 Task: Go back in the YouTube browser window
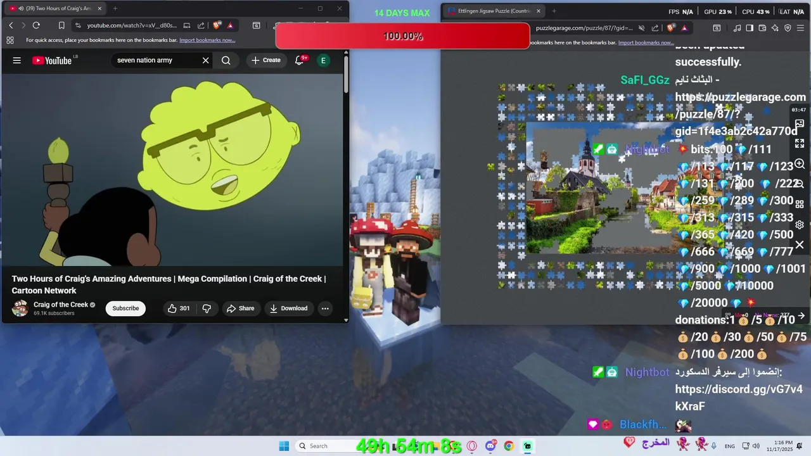click(11, 25)
